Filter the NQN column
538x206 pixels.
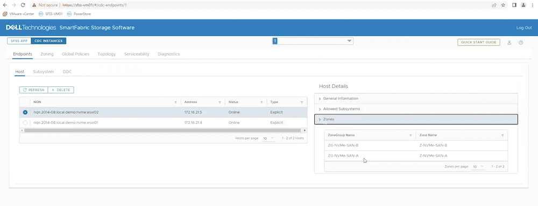(x=176, y=102)
